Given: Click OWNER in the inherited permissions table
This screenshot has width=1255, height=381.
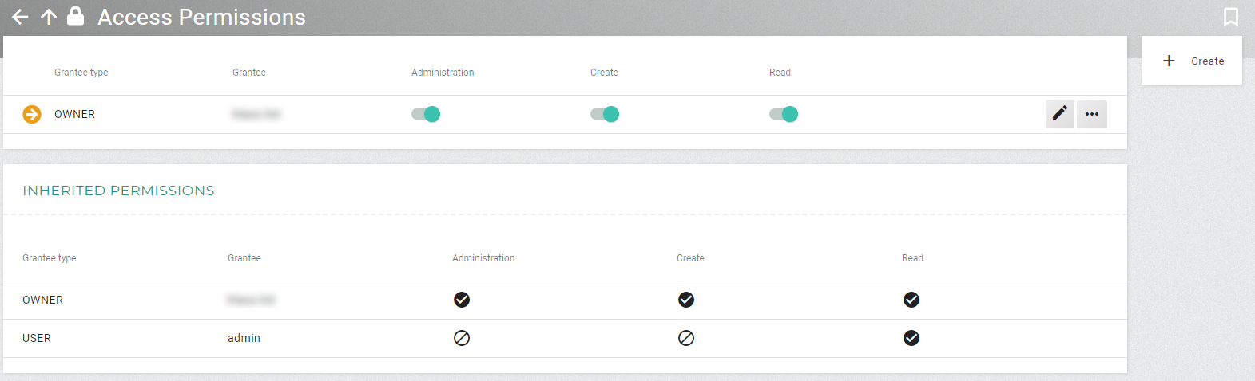Looking at the screenshot, I should point(42,300).
